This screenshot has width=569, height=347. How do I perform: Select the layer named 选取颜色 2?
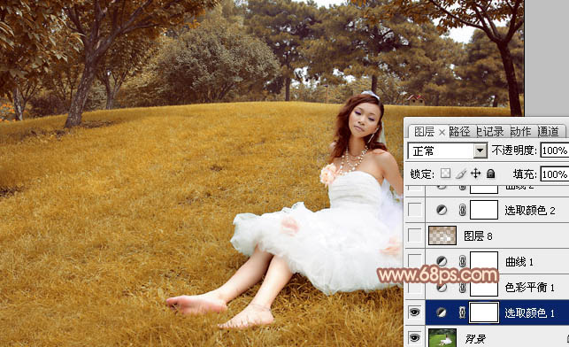[530, 210]
